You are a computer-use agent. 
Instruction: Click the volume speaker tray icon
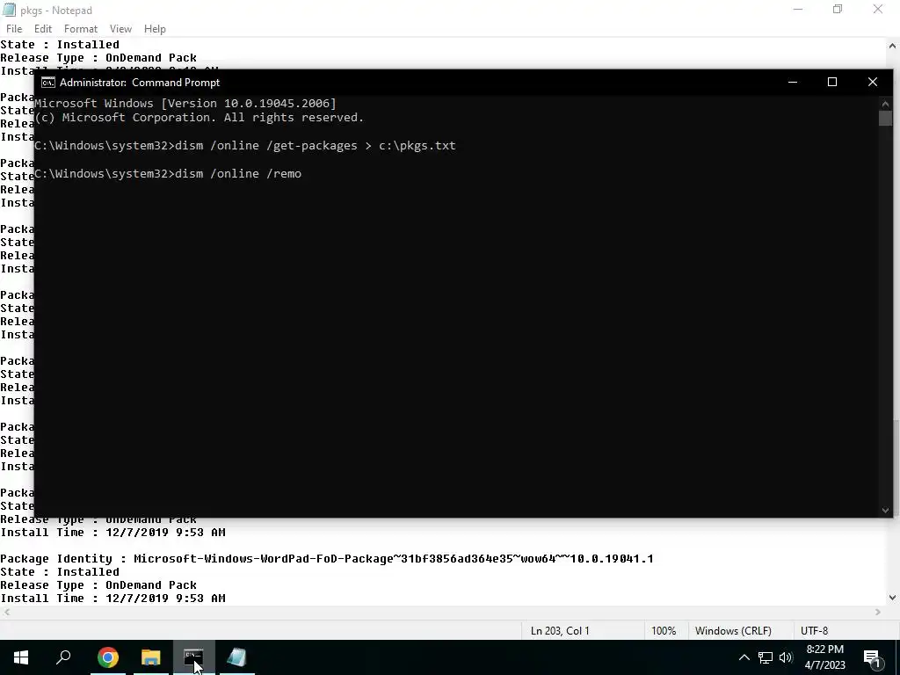[786, 657]
